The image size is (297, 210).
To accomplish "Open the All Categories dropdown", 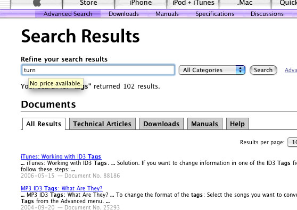I will (212, 70).
